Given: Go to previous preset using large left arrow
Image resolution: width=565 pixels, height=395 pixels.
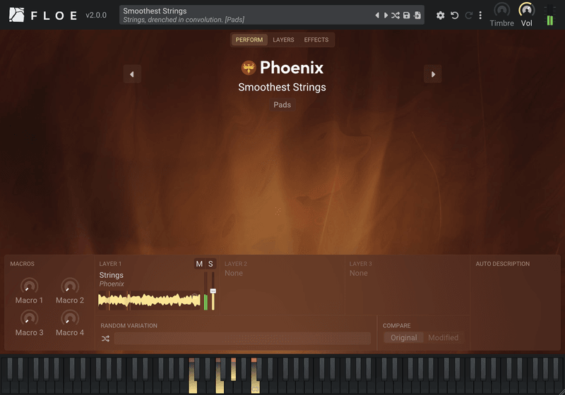Looking at the screenshot, I should pos(132,74).
